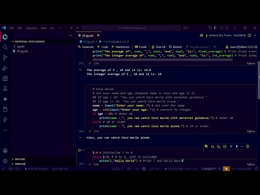The image size is (260, 195).
Task: Open editor more actions ellipsis
Action: point(255,35)
